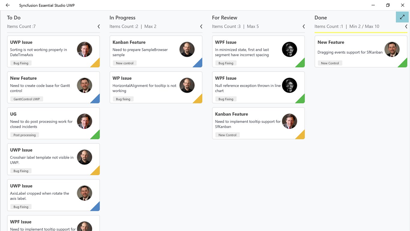Click Bug Fixing tag on minimized state card
Image resolution: width=410 pixels, height=231 pixels.
[x=226, y=63]
